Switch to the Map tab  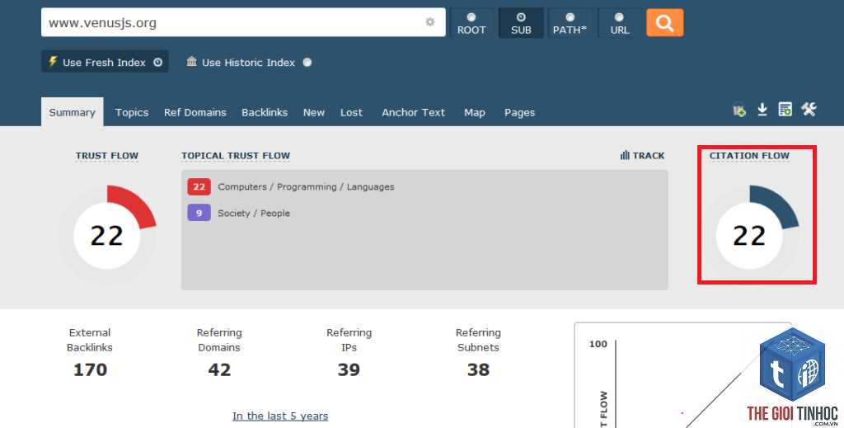(475, 112)
